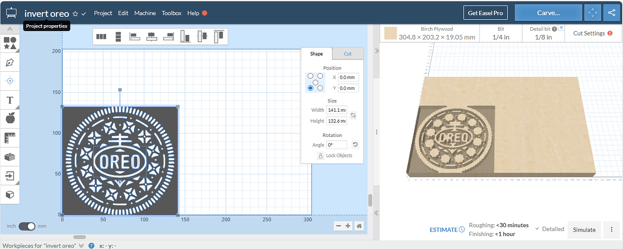Zoom in on the canvas
Screen dimensions: 623x249
pyautogui.click(x=348, y=226)
